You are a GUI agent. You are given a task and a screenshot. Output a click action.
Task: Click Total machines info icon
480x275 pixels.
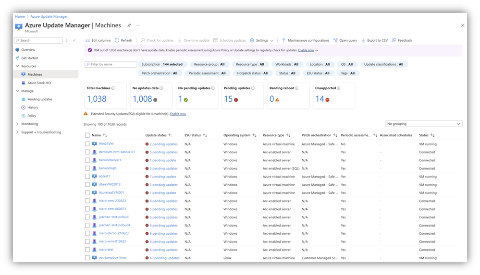tap(113, 88)
